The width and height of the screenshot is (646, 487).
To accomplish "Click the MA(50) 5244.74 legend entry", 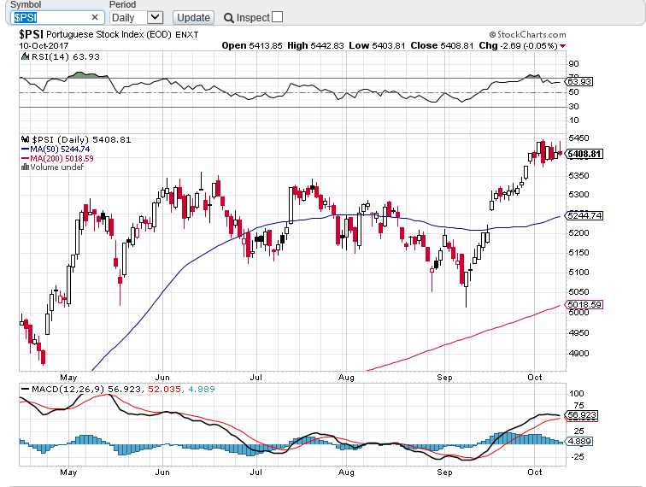I will (56, 150).
